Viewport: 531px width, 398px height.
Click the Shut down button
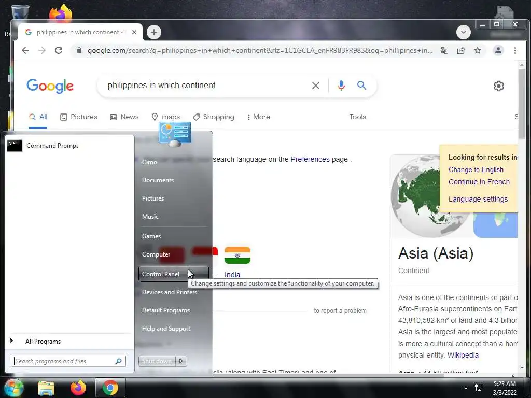point(157,361)
